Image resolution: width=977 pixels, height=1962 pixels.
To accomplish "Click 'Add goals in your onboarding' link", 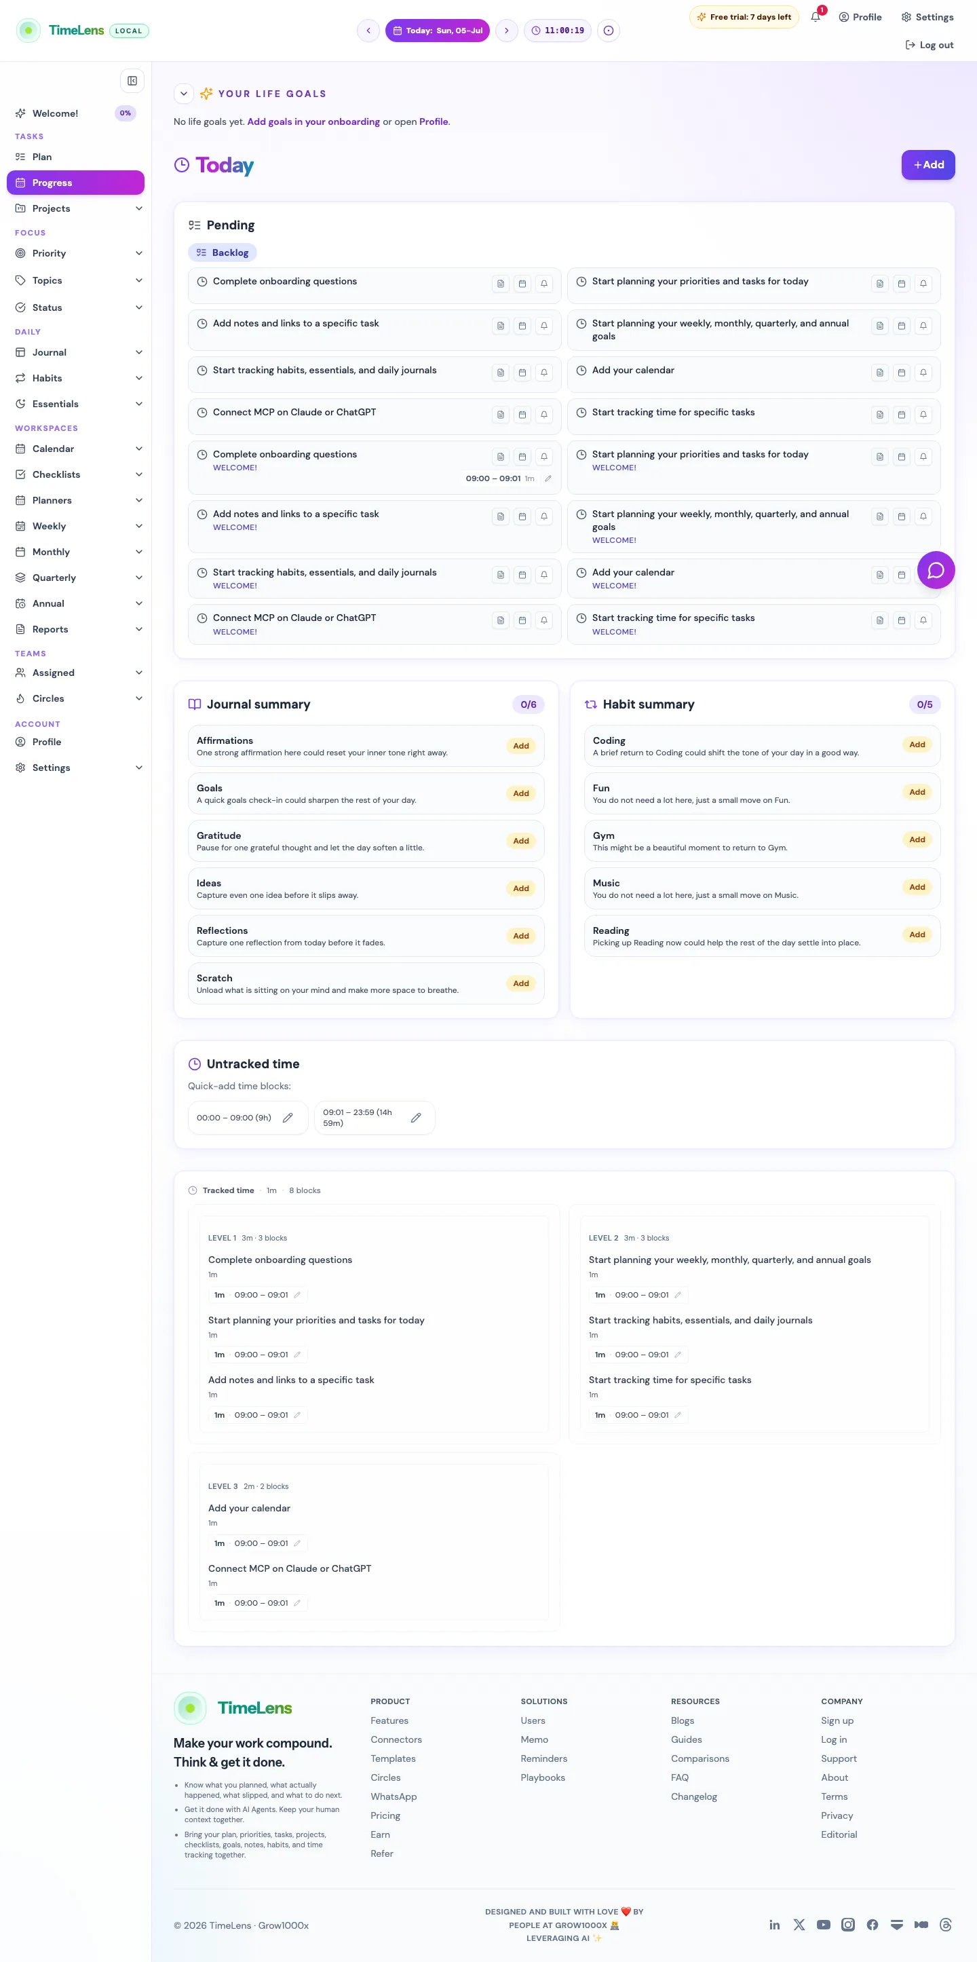I will pos(313,122).
